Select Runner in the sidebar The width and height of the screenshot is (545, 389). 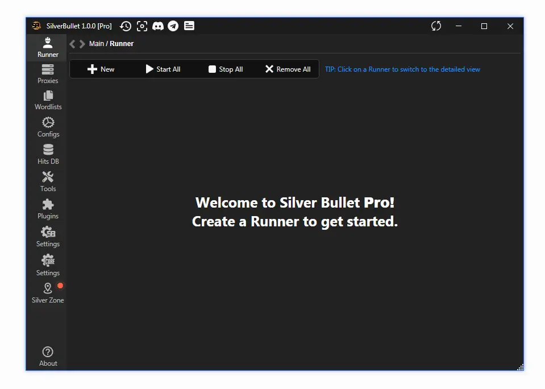47,45
